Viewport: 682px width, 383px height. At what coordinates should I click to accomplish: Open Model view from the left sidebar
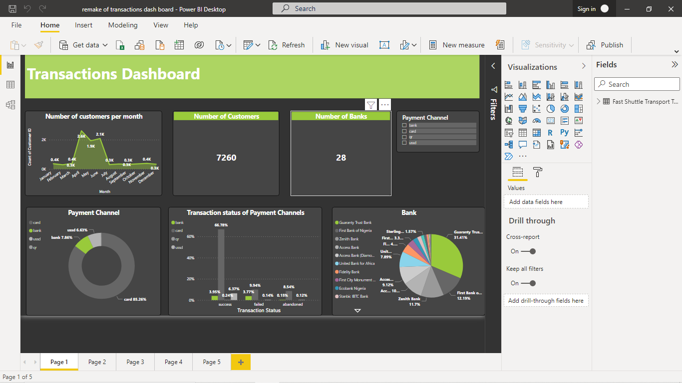click(10, 104)
